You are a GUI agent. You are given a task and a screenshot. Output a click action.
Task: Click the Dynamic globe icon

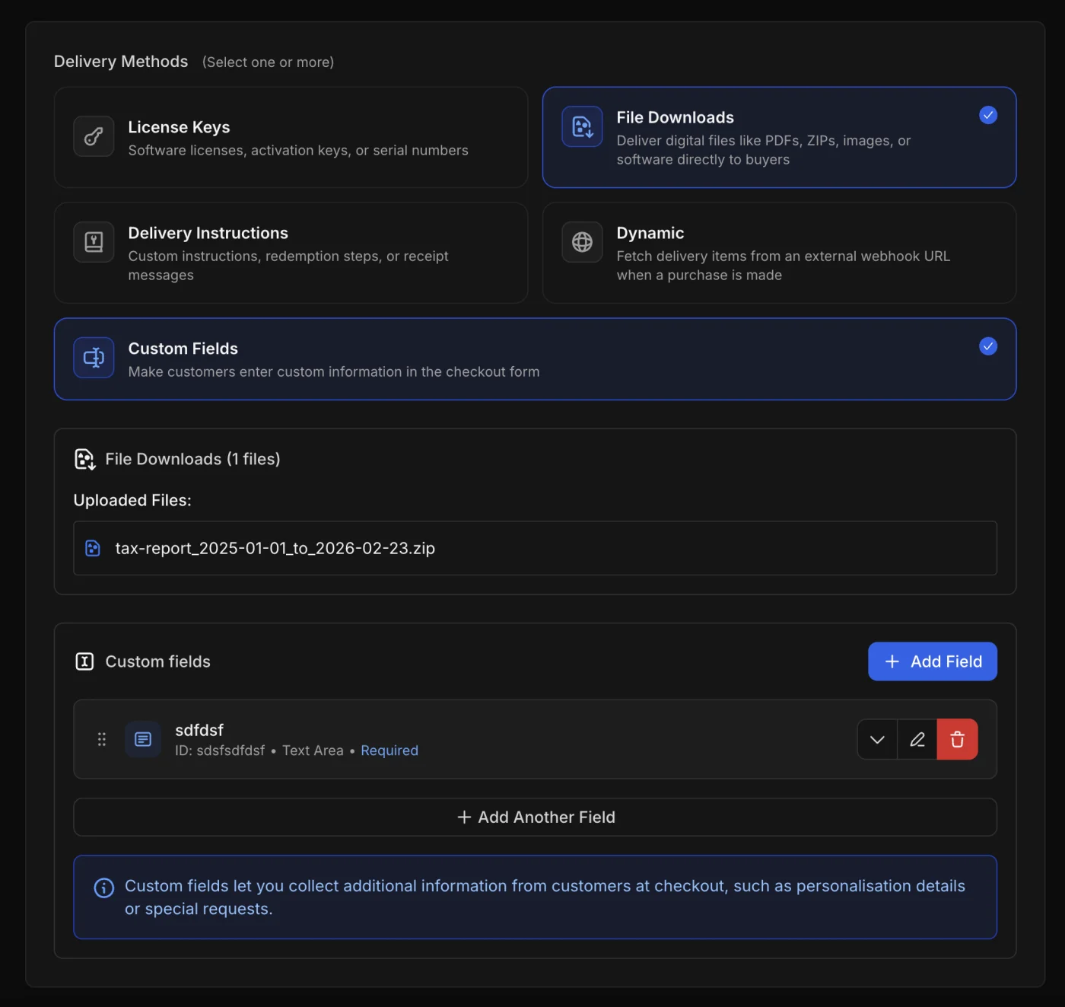pos(582,242)
